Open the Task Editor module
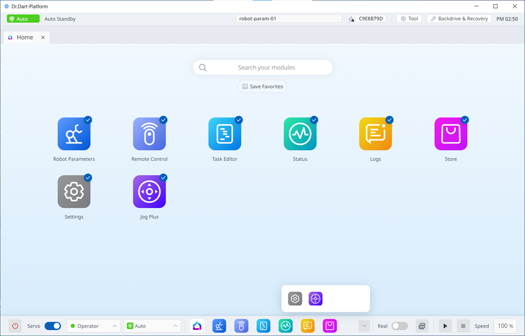Screen dimensions: 525x336 pyautogui.click(x=225, y=134)
